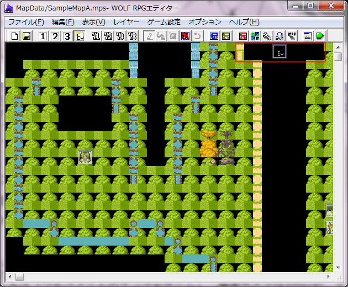This screenshot has height=287, width=348.
Task: Click the horizontal scrollbar left arrow
Action: pyautogui.click(x=10, y=277)
